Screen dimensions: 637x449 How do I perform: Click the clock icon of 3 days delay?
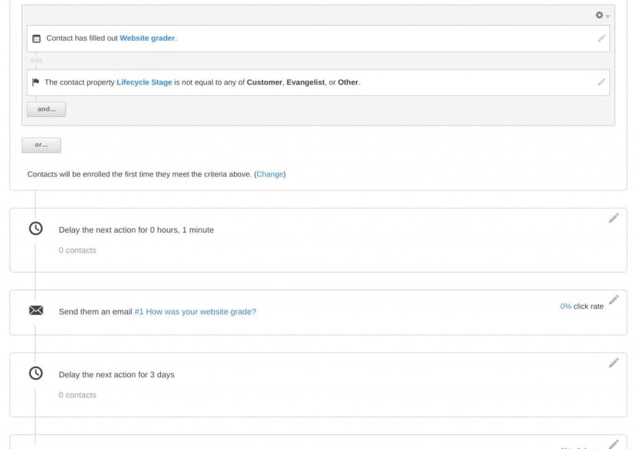(35, 373)
